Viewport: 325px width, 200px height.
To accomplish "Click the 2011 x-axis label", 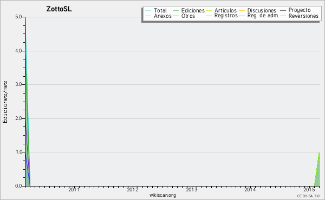I will pos(74,190).
